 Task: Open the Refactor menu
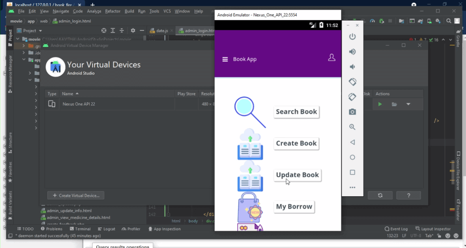(112, 11)
